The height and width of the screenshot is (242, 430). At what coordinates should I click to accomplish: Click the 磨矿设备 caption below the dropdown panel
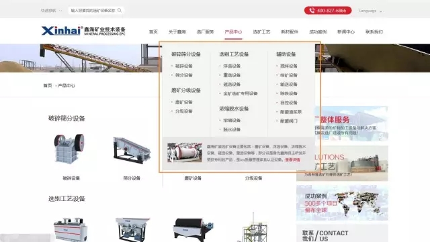click(x=193, y=178)
